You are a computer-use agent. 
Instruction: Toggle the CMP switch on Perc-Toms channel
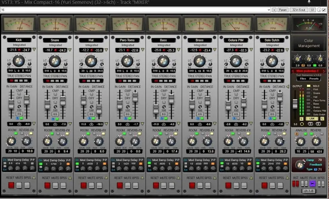coord(128,95)
